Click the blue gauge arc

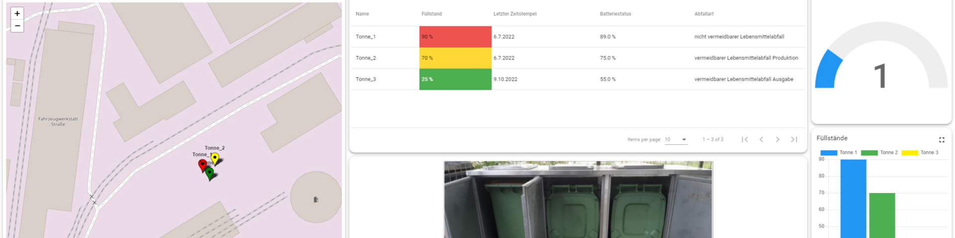[827, 70]
